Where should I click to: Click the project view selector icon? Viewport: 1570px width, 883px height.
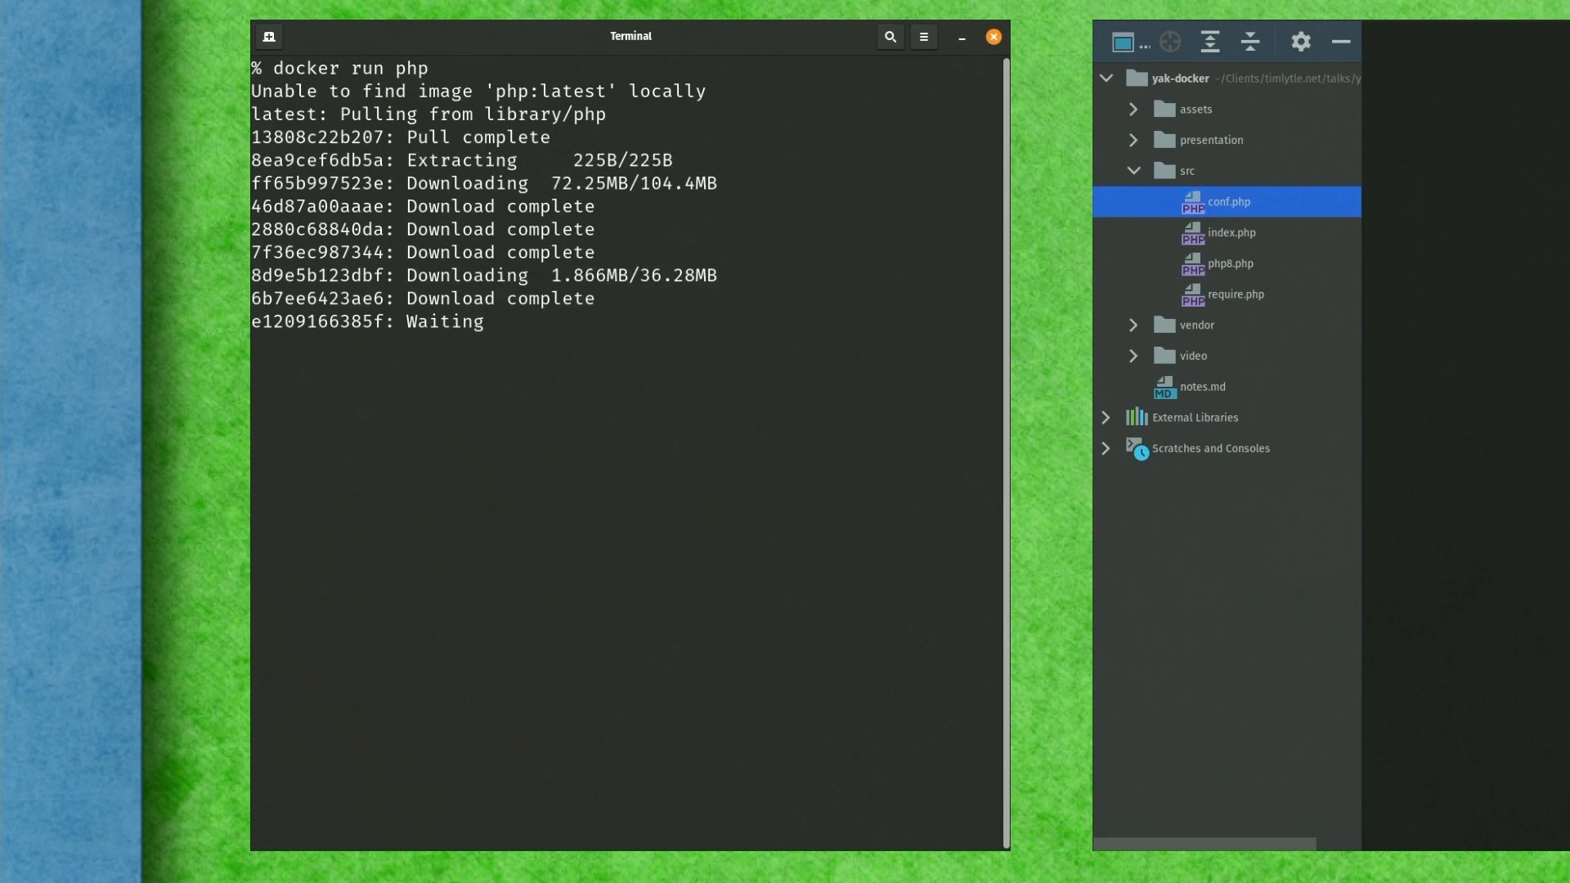pos(1124,42)
